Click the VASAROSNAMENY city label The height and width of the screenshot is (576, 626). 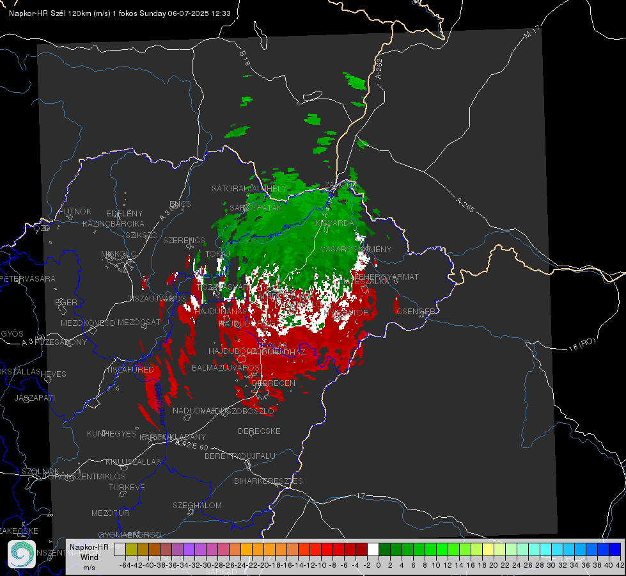356,249
